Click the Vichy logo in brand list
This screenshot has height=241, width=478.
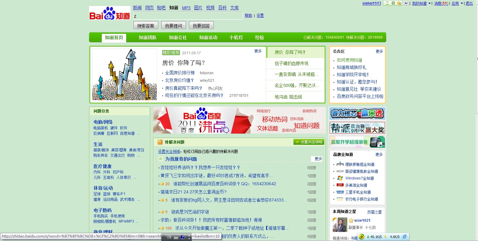click(340, 171)
